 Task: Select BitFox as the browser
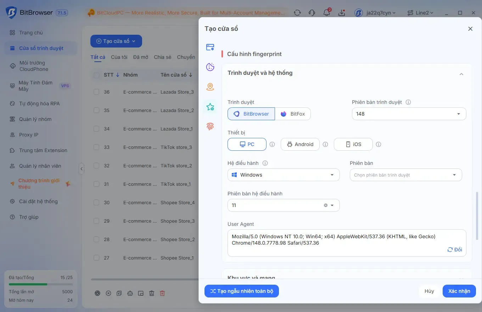[293, 114]
